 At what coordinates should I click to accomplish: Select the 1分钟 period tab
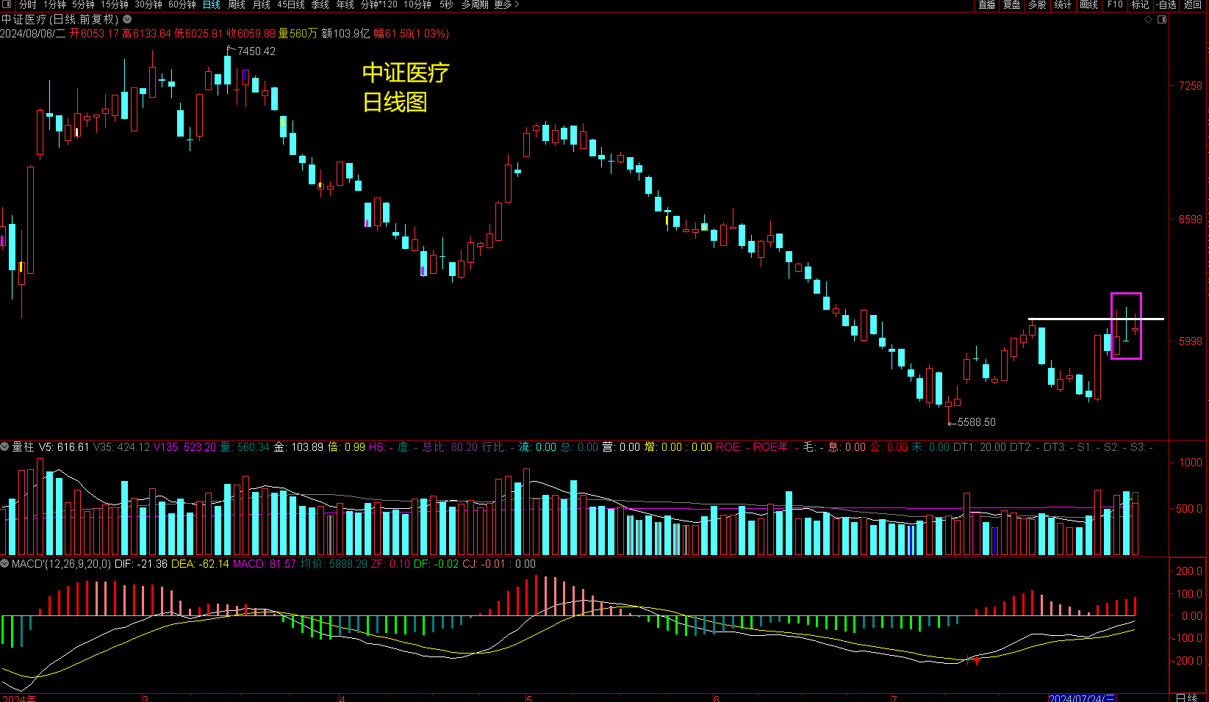pyautogui.click(x=54, y=4)
